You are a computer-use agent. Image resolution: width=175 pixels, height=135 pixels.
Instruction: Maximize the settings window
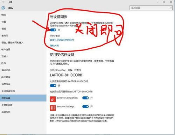[164, 2]
